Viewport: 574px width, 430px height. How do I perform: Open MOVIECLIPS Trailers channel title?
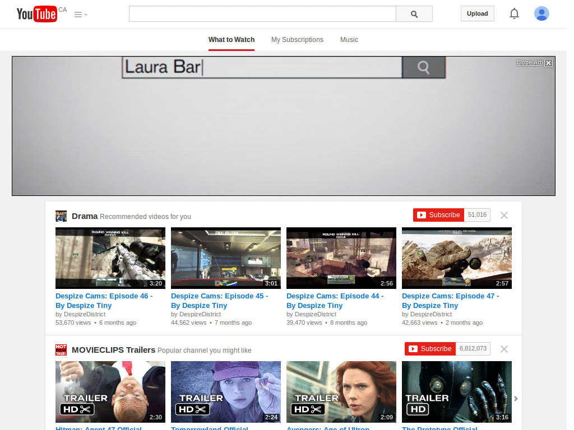point(113,350)
